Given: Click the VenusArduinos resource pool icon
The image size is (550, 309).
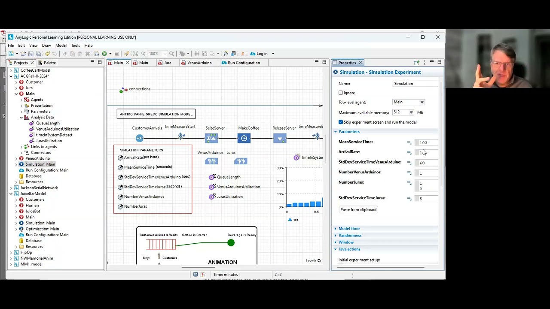Looking at the screenshot, I should pyautogui.click(x=211, y=161).
